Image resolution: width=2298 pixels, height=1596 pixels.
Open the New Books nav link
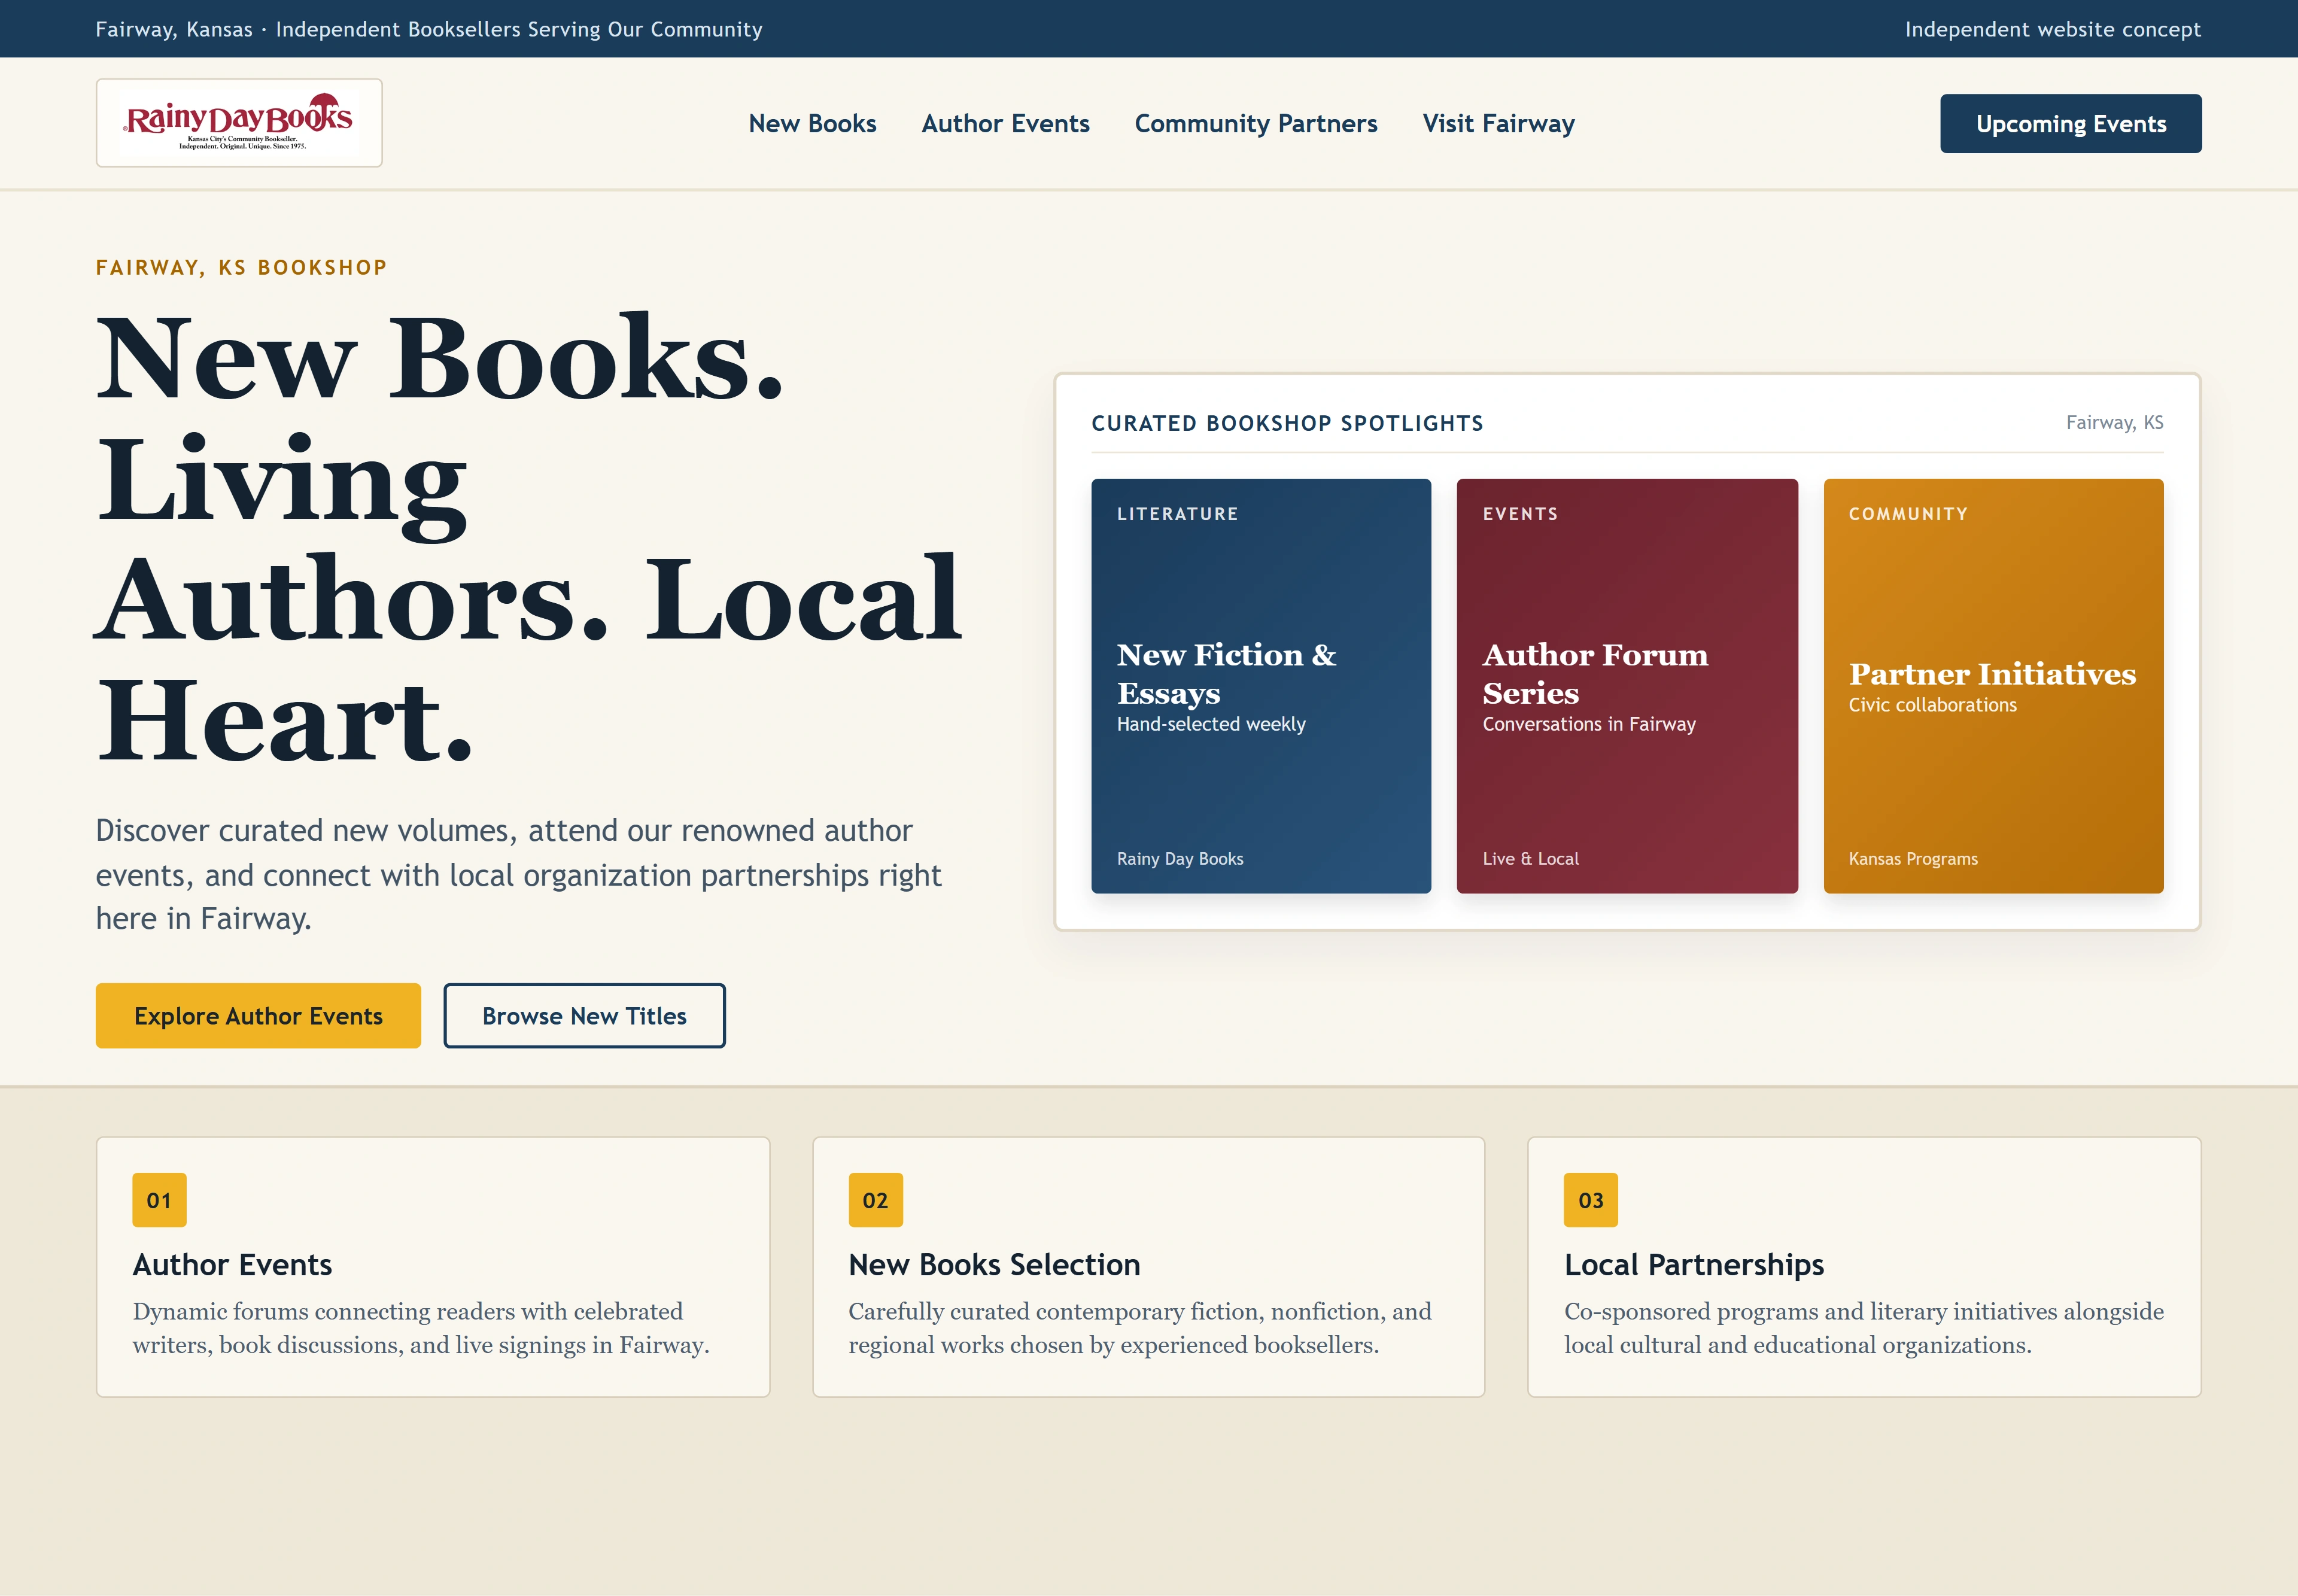(812, 123)
